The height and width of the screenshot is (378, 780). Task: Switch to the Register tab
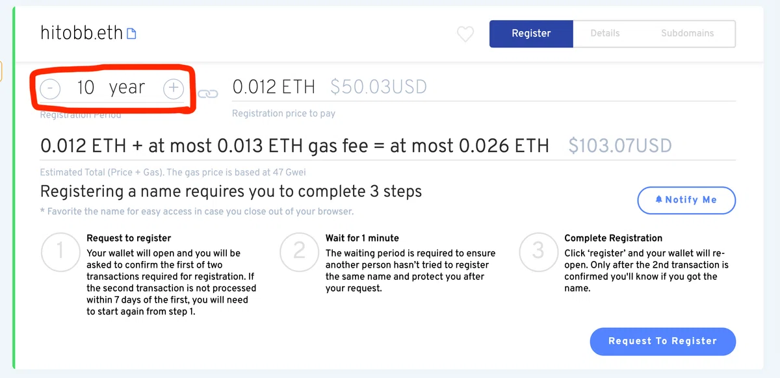pos(531,34)
